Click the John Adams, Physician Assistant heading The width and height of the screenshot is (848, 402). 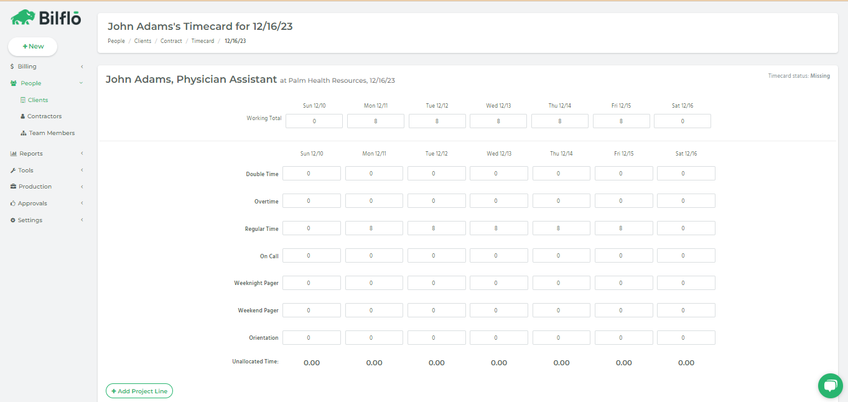click(191, 80)
